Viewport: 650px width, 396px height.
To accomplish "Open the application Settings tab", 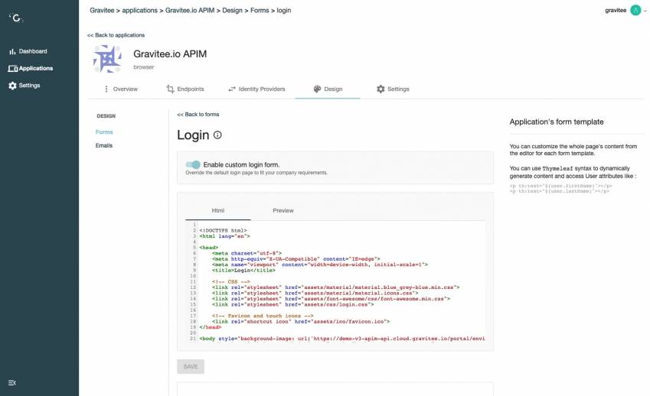I will (x=393, y=89).
